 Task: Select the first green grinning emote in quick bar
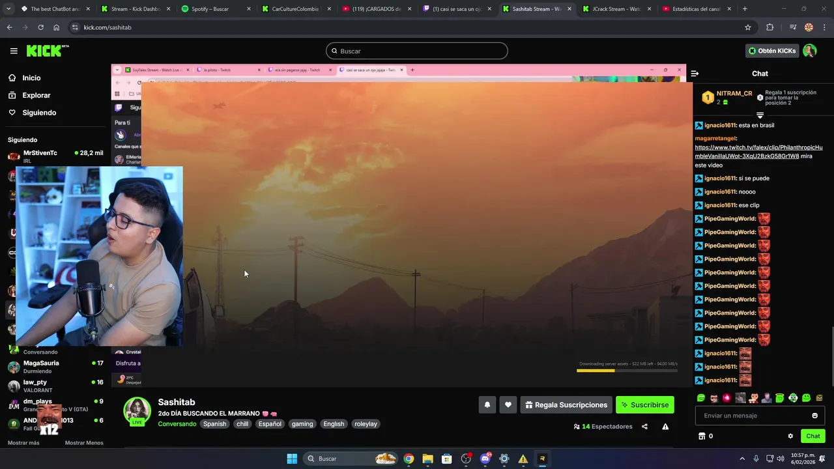(x=700, y=398)
